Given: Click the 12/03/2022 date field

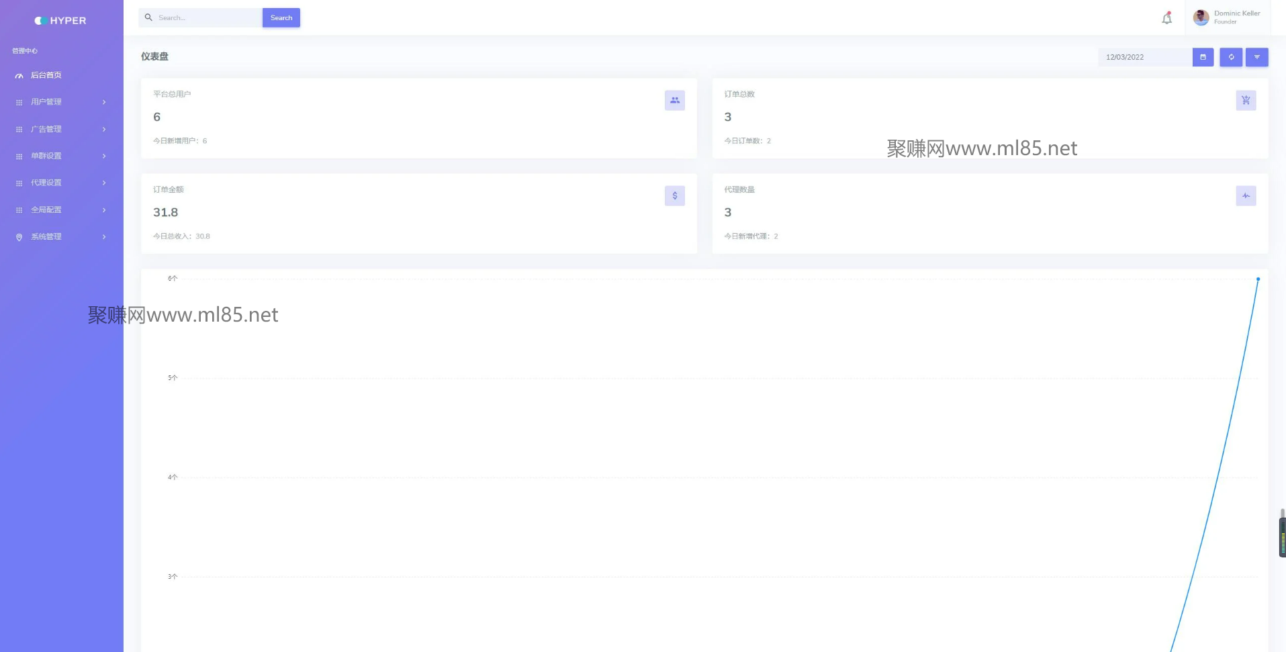Looking at the screenshot, I should coord(1146,57).
